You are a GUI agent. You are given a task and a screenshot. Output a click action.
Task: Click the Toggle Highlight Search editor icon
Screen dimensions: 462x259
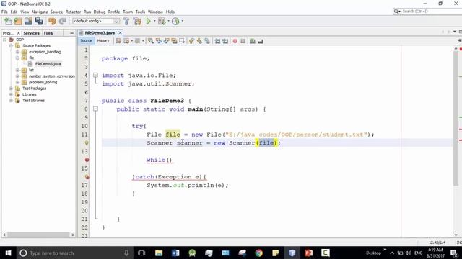click(174, 41)
